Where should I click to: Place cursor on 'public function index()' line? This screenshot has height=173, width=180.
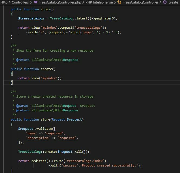pyautogui.click(x=32, y=9)
